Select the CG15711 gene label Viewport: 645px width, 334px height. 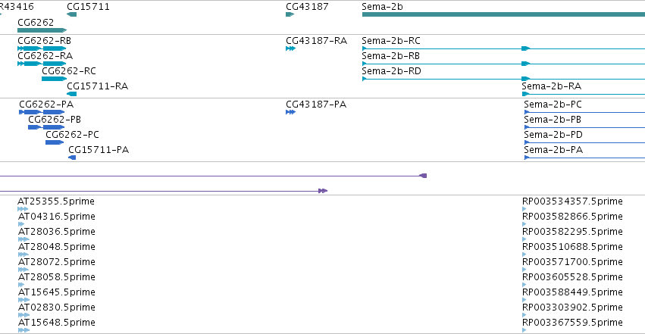point(88,7)
